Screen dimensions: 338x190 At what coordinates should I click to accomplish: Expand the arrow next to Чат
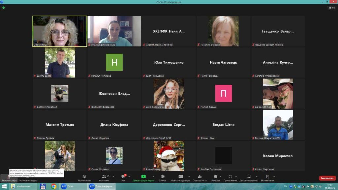(x=129, y=177)
